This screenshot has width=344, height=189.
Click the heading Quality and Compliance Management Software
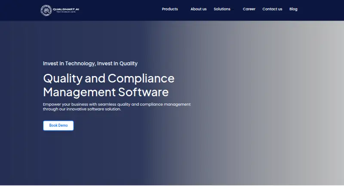pyautogui.click(x=109, y=85)
